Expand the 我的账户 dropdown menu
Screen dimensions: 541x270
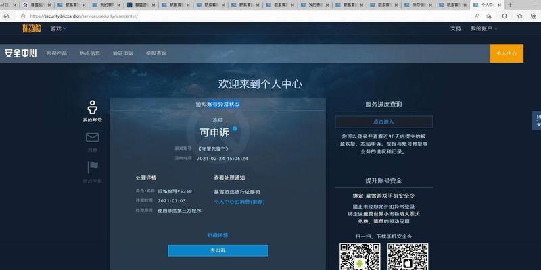[x=484, y=28]
